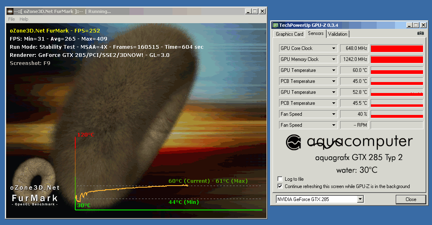Screen dimensions: 432x225
Task: Minimize the GPU-Z window
Action: click(409, 25)
